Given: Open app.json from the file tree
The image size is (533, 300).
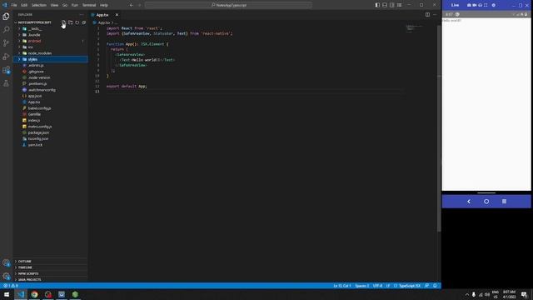Looking at the screenshot, I should 50,96.
